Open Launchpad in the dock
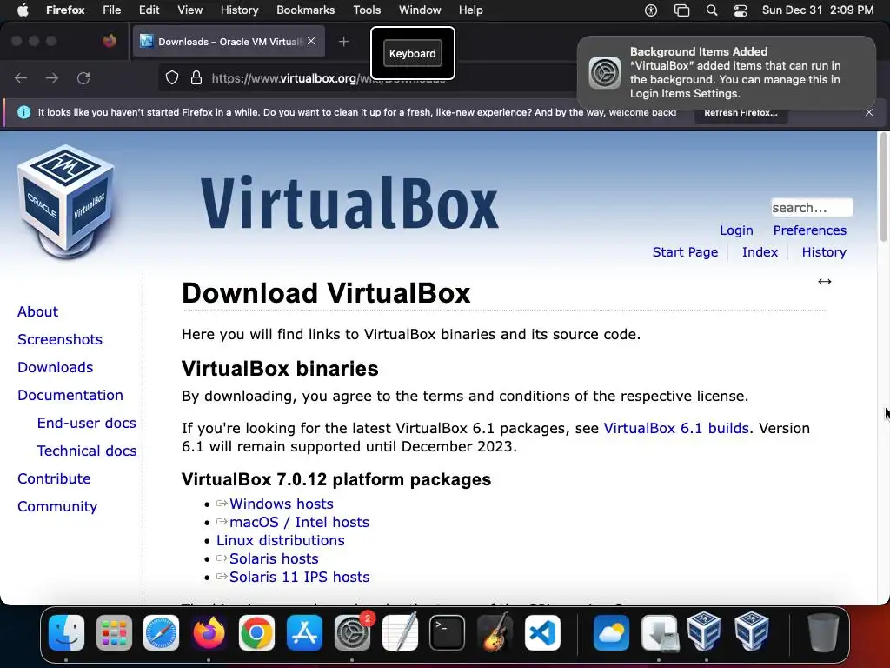890x668 pixels. (114, 633)
